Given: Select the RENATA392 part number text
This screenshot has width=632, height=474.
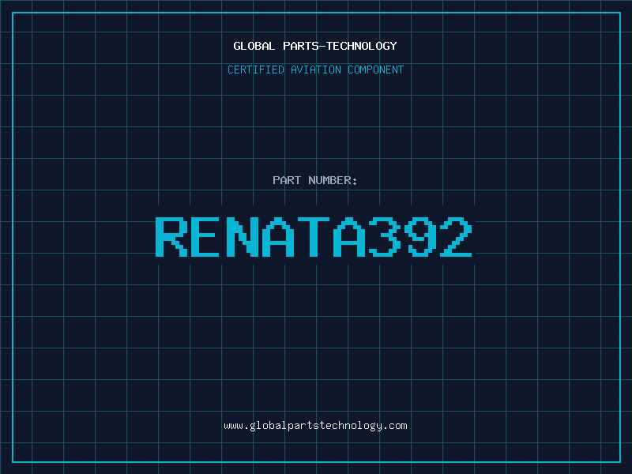Looking at the screenshot, I should (314, 236).
